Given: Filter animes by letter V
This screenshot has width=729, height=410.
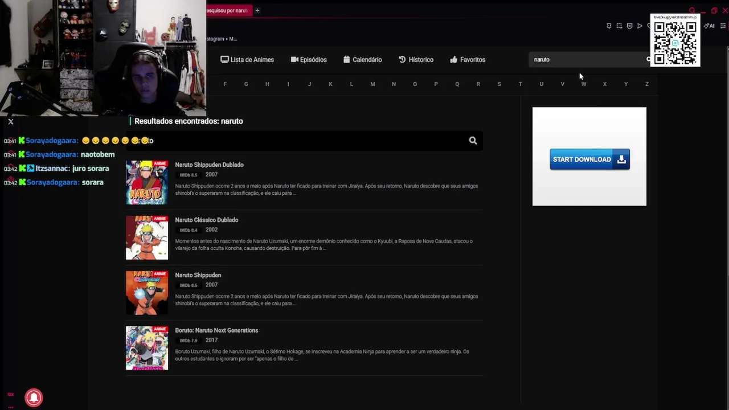Looking at the screenshot, I should [562, 84].
